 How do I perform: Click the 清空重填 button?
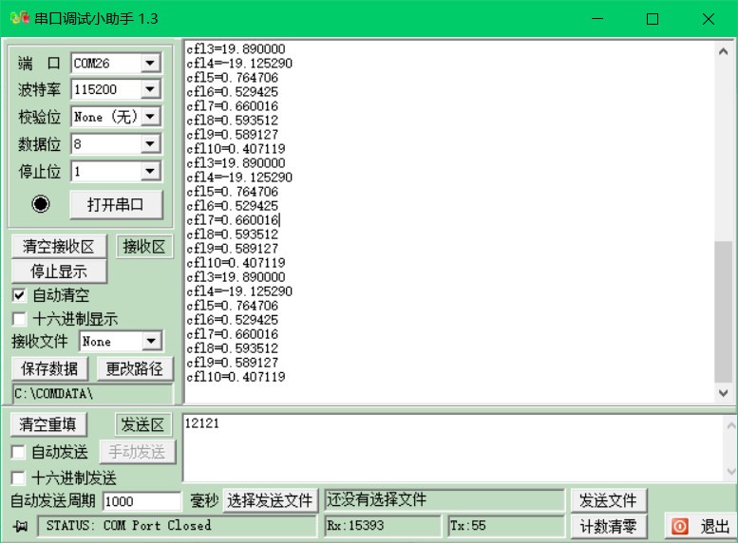48,424
